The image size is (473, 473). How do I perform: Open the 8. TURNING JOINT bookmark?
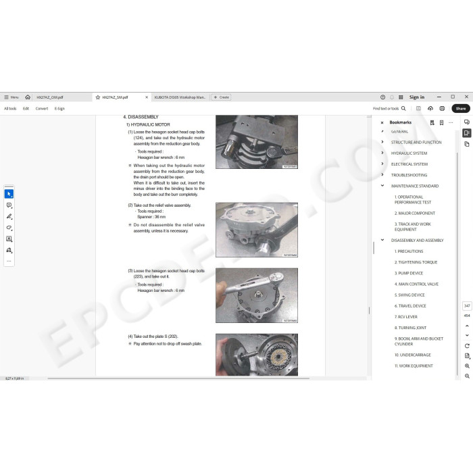pyautogui.click(x=410, y=328)
